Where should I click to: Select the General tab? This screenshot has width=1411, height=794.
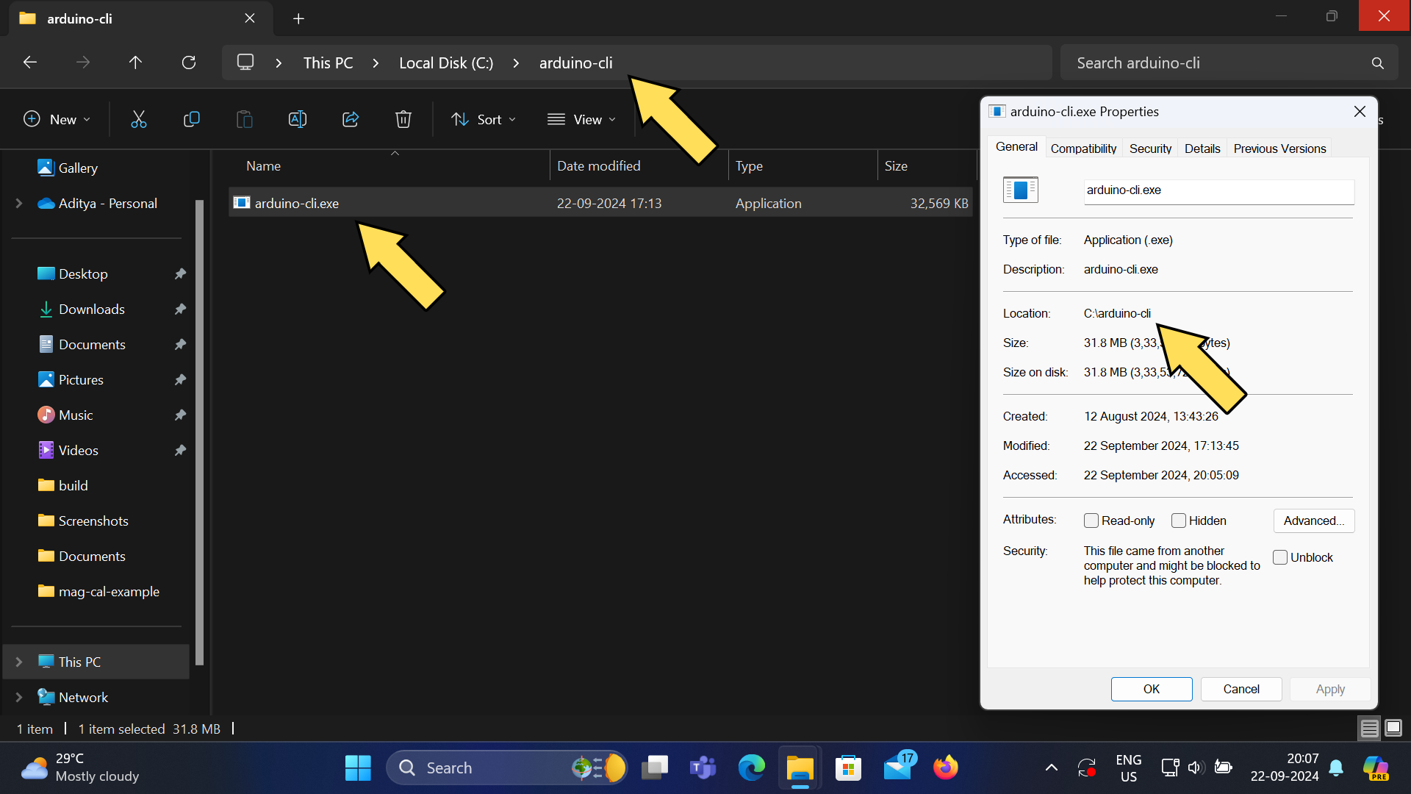point(1016,147)
